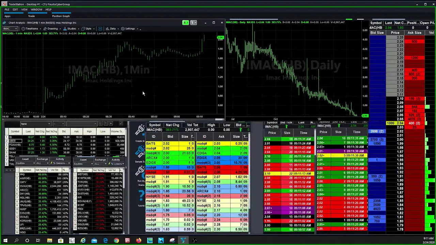
Task: Select UBER row in the watchlist
Action: pyautogui.click(x=65, y=141)
